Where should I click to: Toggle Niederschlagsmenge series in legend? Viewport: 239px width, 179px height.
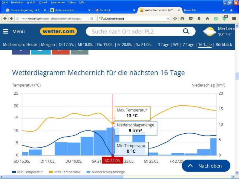[106, 172]
